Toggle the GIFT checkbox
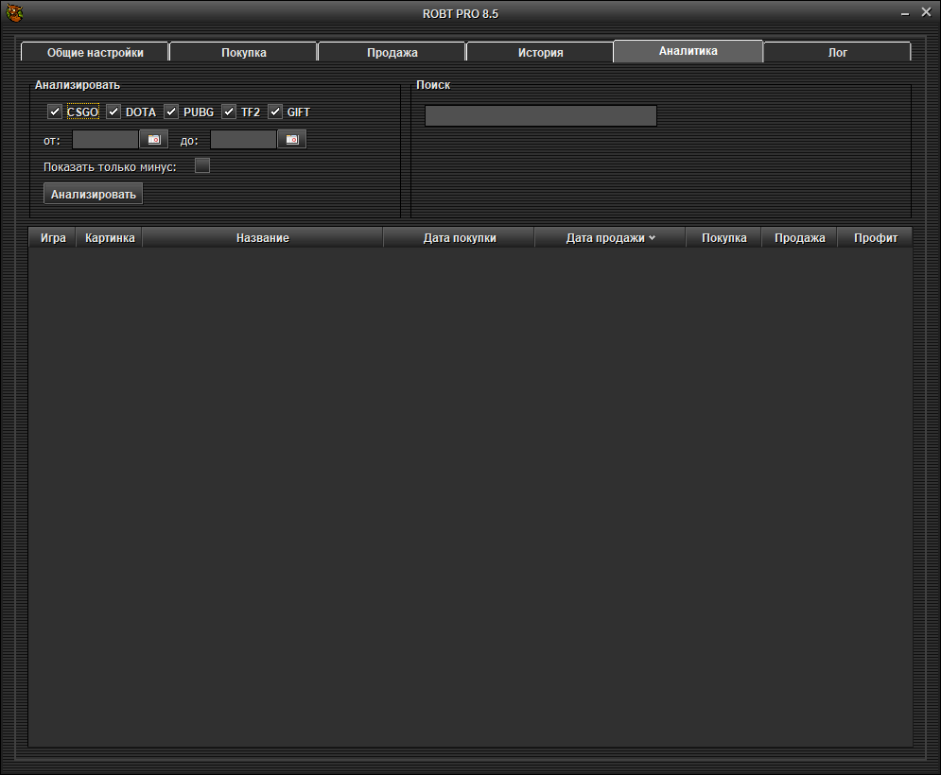 (275, 112)
